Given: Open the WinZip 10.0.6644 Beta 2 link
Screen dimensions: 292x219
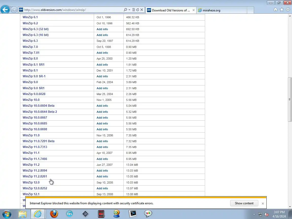Looking at the screenshot, I should point(40,112).
